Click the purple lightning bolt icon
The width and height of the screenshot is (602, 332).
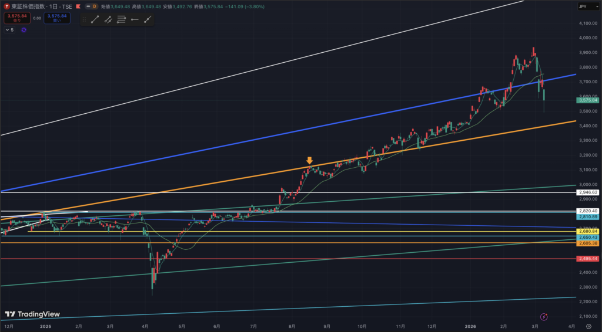click(x=544, y=316)
